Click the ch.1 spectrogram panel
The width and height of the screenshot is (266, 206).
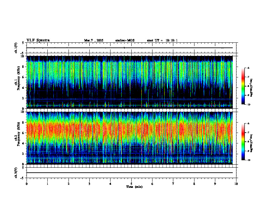(x=130, y=82)
